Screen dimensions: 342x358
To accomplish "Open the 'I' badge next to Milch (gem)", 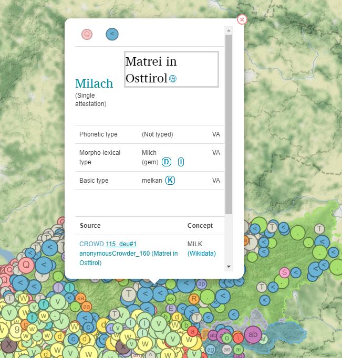I will click(x=181, y=162).
